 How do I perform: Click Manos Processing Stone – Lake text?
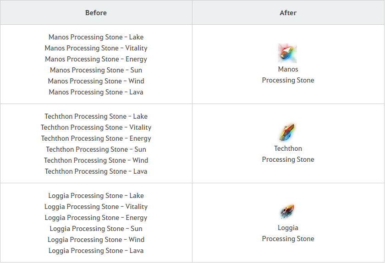click(x=96, y=37)
